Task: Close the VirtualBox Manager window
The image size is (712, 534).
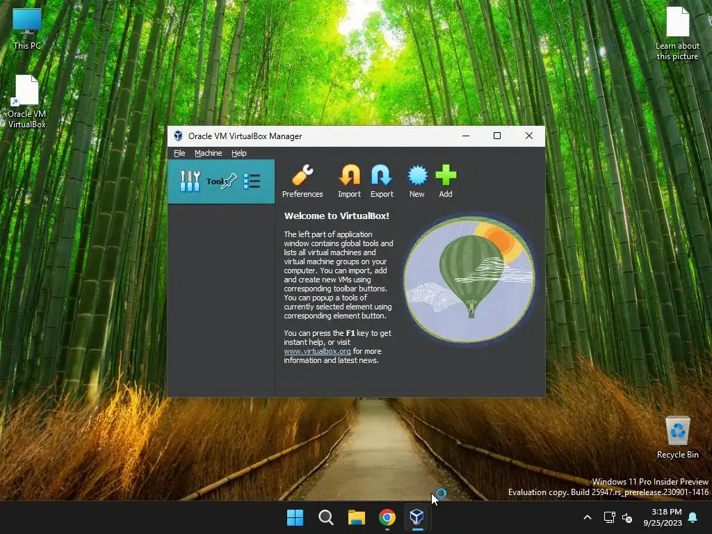Action: [528, 136]
